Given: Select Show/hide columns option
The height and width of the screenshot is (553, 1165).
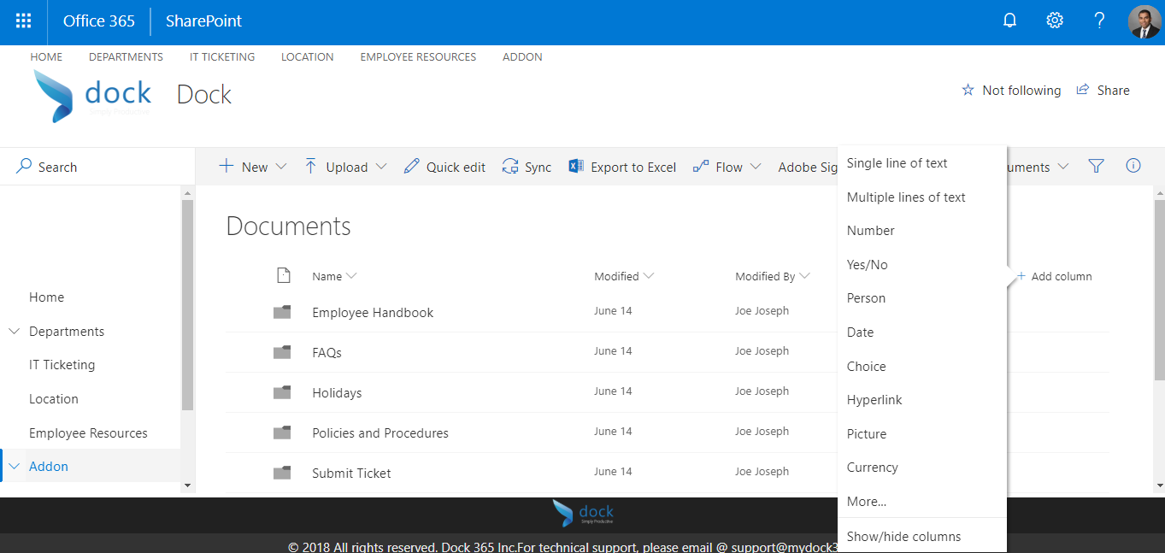Looking at the screenshot, I should (x=903, y=536).
